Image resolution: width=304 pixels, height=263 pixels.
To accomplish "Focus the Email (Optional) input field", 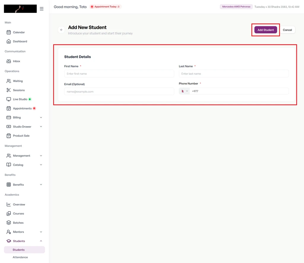I will [x=119, y=92].
